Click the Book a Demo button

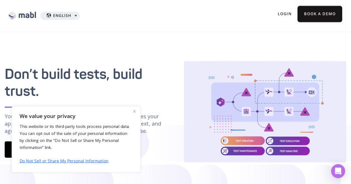(320, 14)
